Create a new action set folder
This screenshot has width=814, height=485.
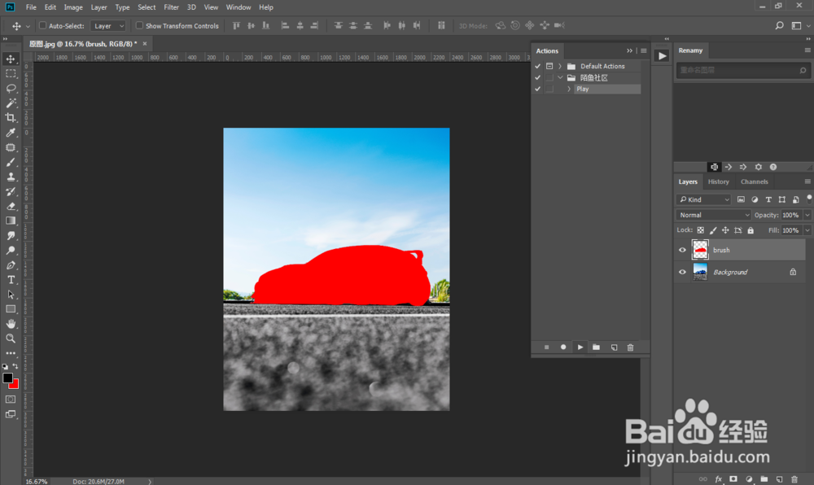click(x=596, y=347)
